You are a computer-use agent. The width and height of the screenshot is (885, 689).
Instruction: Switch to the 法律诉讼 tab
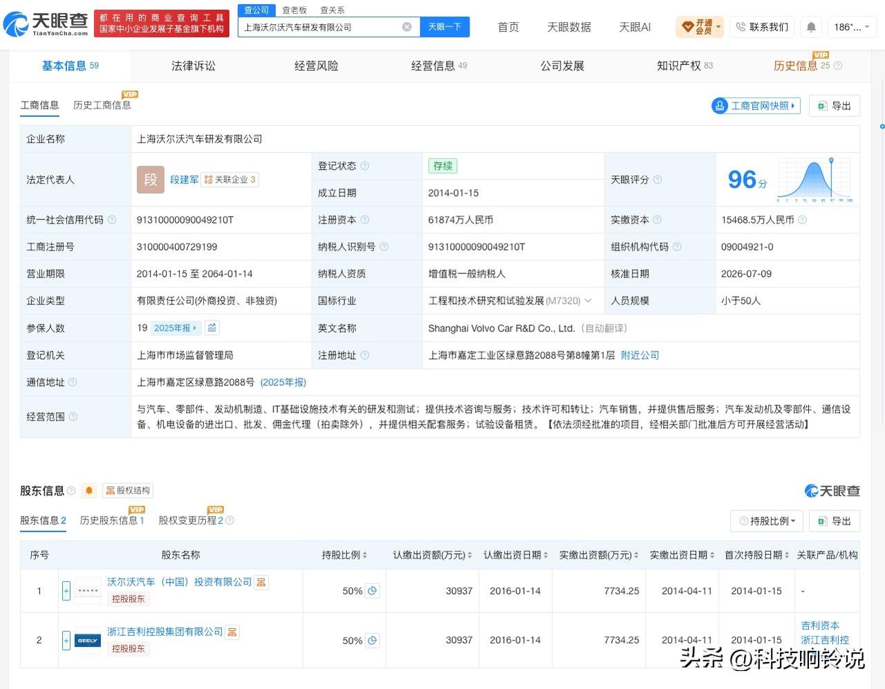(194, 66)
